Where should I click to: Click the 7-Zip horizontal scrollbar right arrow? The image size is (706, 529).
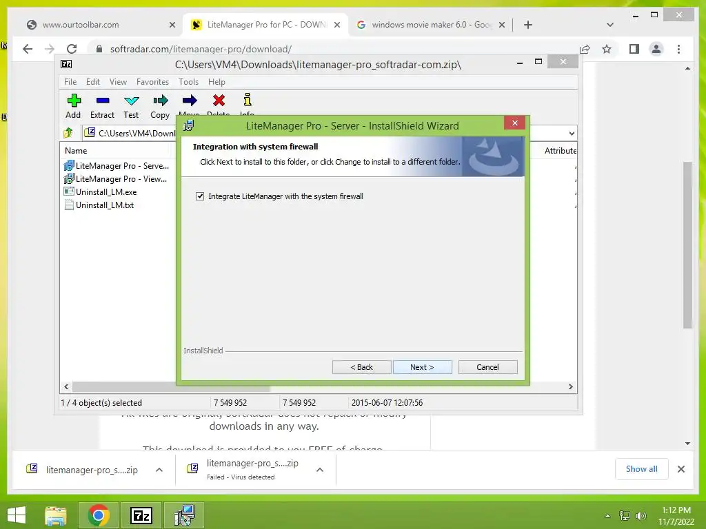[x=571, y=386]
